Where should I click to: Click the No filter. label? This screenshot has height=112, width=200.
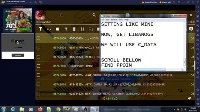pyautogui.click(x=46, y=22)
